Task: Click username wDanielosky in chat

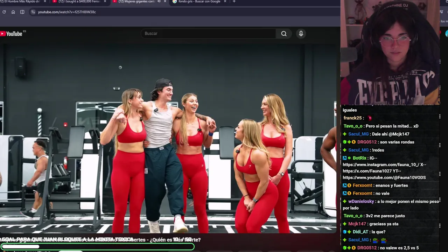Action: point(361,202)
